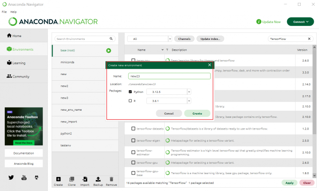The width and height of the screenshot is (319, 191).
Task: Open the Twitter link icon
Action: (x=11, y=177)
